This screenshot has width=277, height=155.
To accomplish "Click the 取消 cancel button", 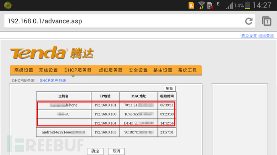I will pyautogui.click(x=116, y=151).
